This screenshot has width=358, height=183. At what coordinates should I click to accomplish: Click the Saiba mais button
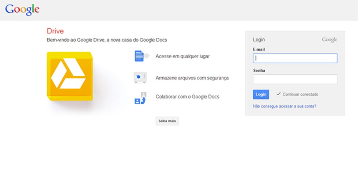point(167,121)
